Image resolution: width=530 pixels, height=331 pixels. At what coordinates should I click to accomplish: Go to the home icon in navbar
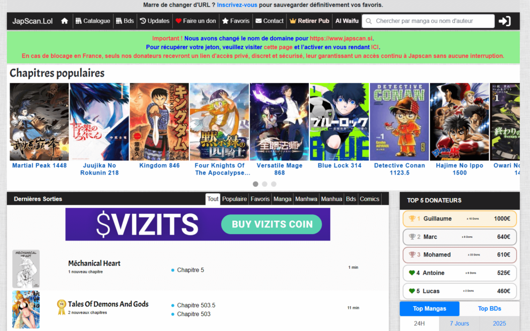point(64,21)
